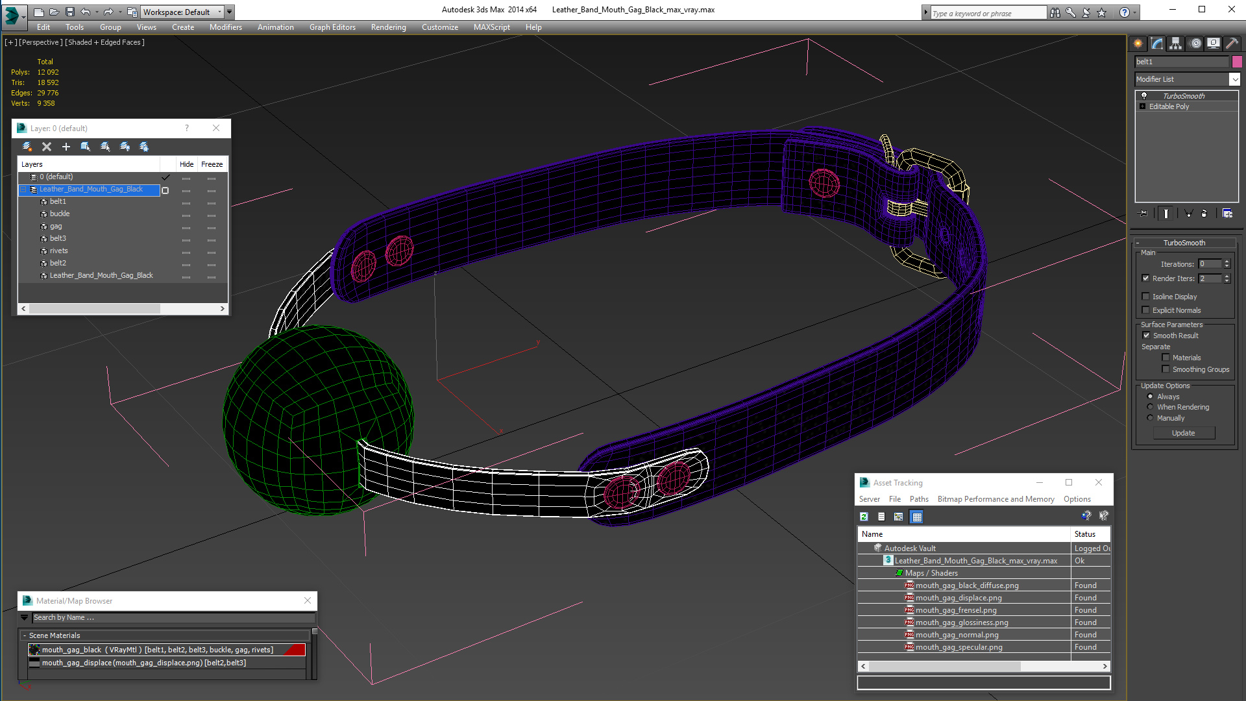The image size is (1246, 701).
Task: Open the Modifier List dropdown
Action: pyautogui.click(x=1234, y=79)
